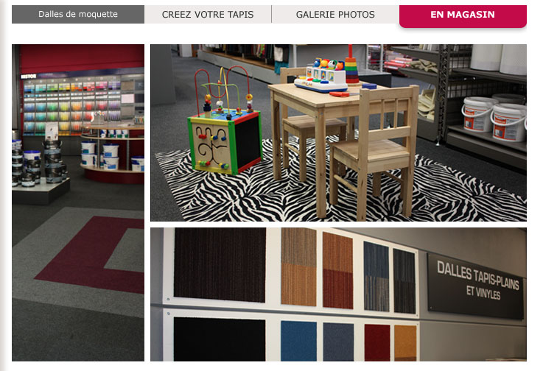This screenshot has height=371, width=543.
Task: Open the carpet tile samples wall photo
Action: 338,294
